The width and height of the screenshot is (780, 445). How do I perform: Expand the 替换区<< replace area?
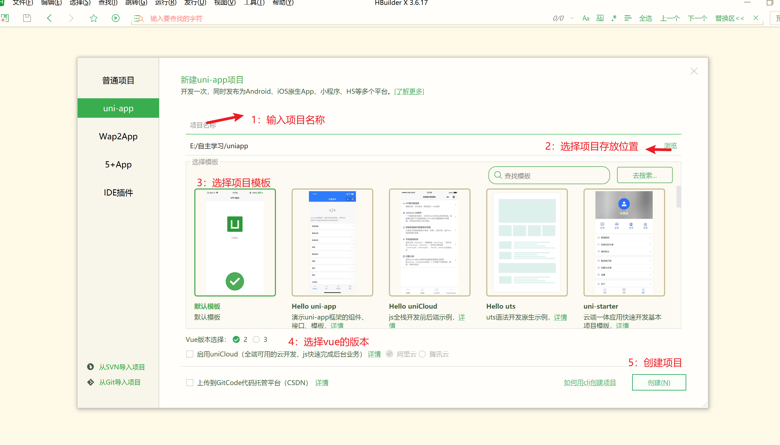pyautogui.click(x=729, y=18)
